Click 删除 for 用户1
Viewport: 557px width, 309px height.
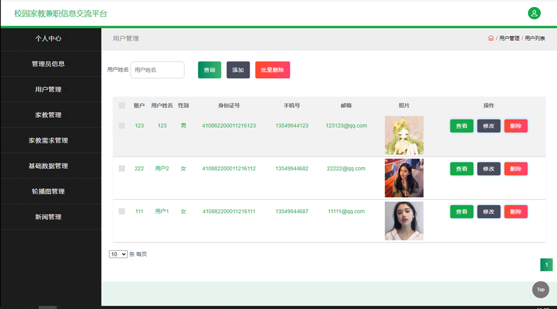click(516, 212)
